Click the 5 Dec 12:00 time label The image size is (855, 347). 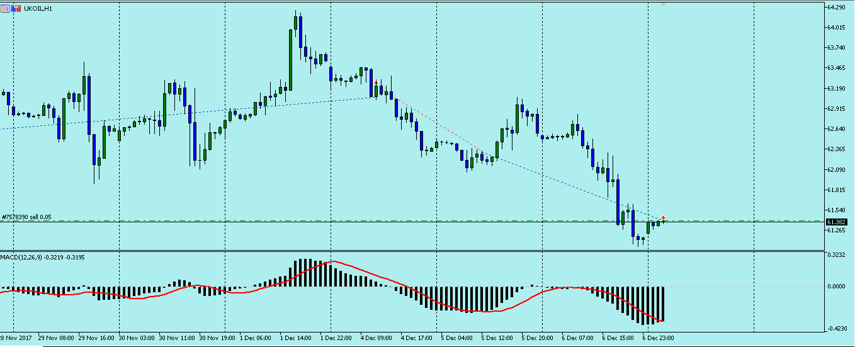[498, 338]
